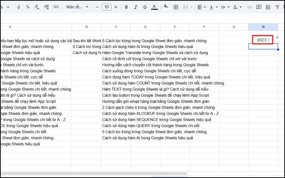This screenshot has height=178, width=285.
Task: Click the create filter funnel icon
Action: (278, 7)
